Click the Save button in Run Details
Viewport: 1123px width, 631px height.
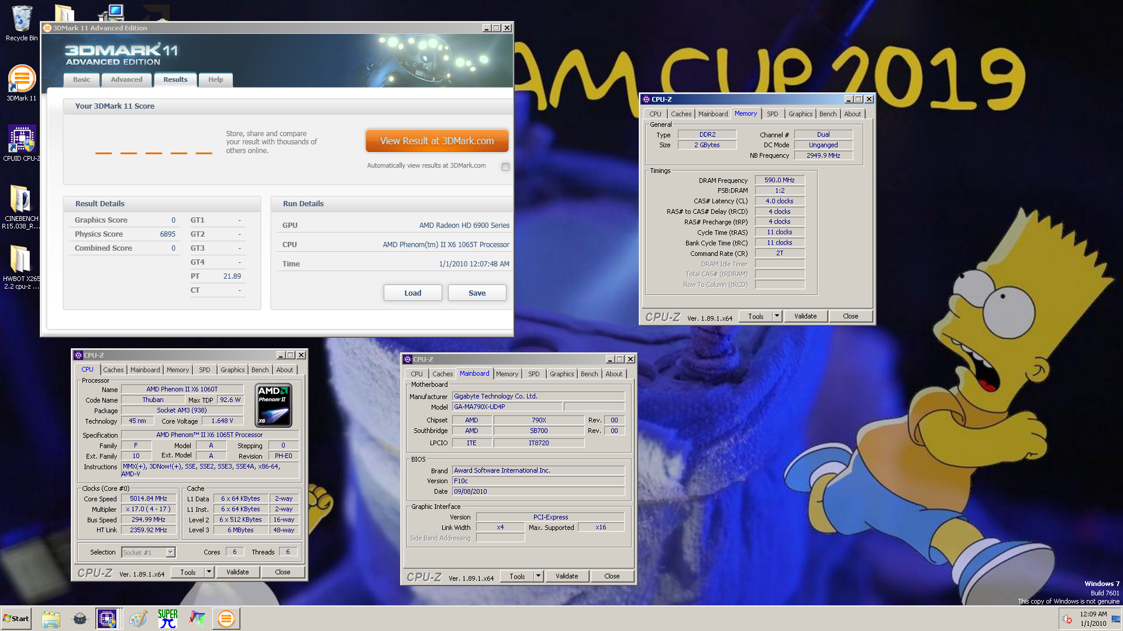[x=477, y=293]
